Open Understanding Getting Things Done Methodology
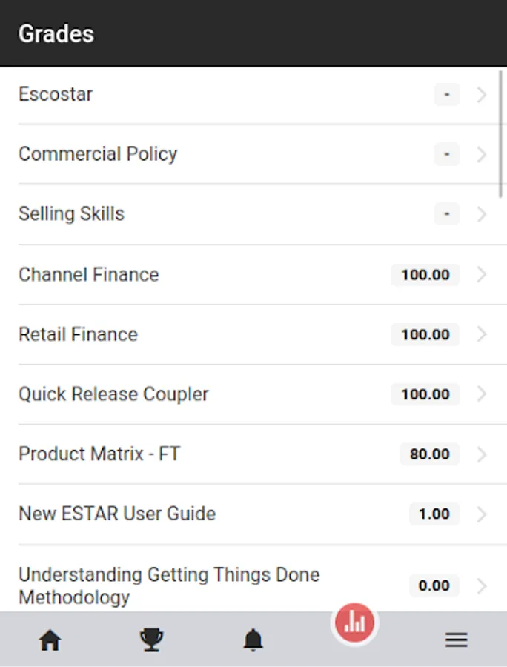The width and height of the screenshot is (507, 667). pos(169,585)
